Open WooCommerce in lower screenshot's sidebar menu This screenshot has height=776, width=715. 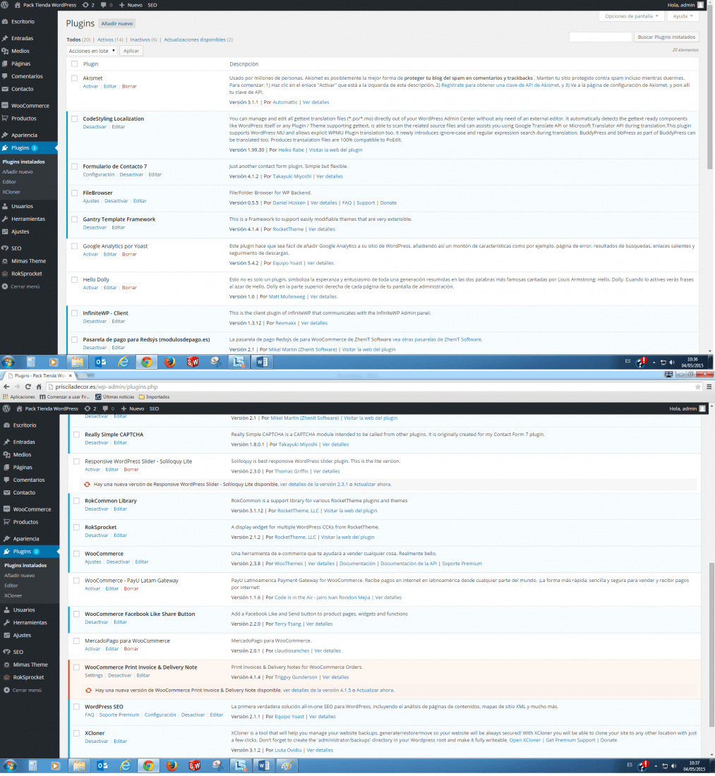pyautogui.click(x=32, y=509)
